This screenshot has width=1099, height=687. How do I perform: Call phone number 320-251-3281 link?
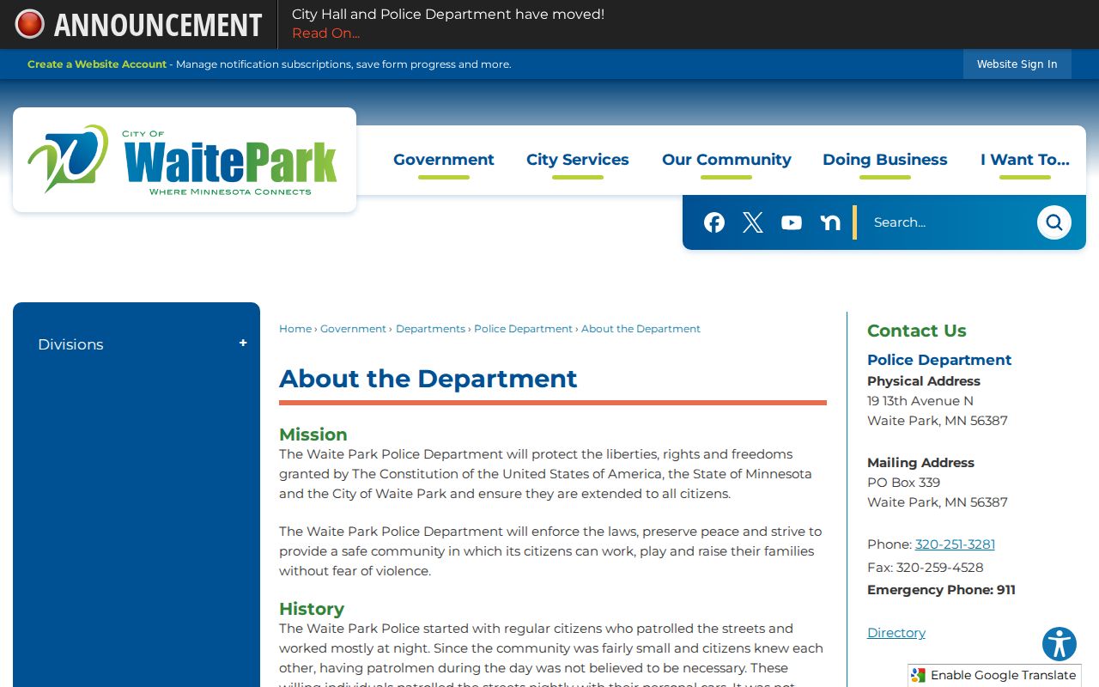coord(955,544)
